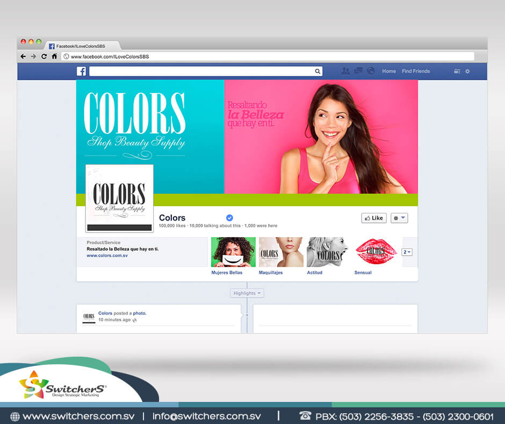The width and height of the screenshot is (505, 424).
Task: Click the 100,000 likes text
Action: pyautogui.click(x=172, y=226)
